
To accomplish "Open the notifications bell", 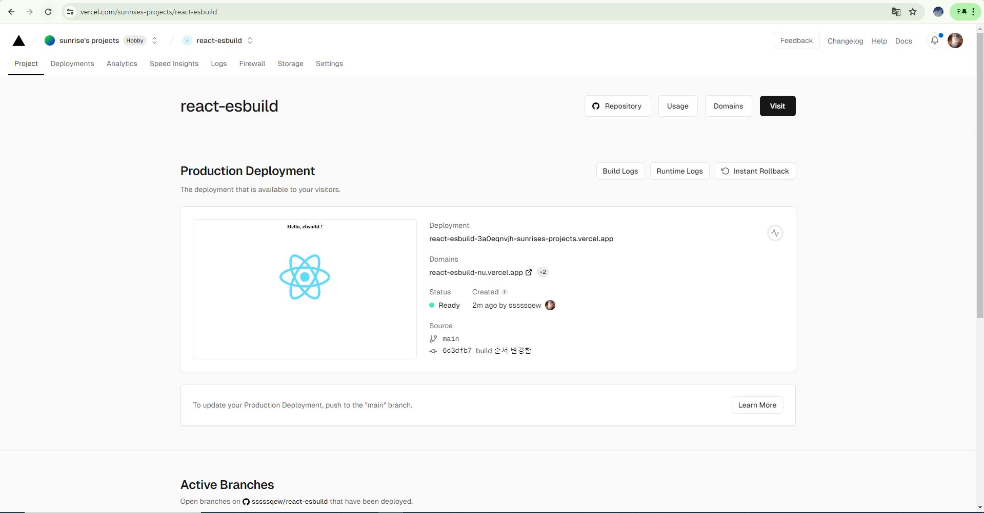I will (x=935, y=40).
